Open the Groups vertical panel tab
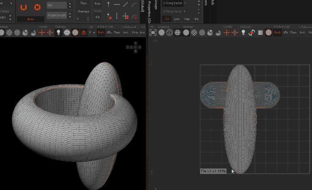 click(156, 5)
